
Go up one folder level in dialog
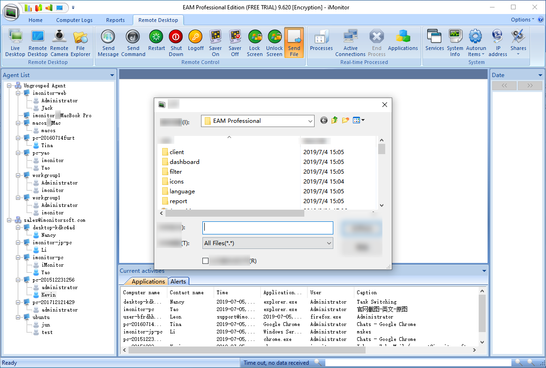tap(335, 120)
